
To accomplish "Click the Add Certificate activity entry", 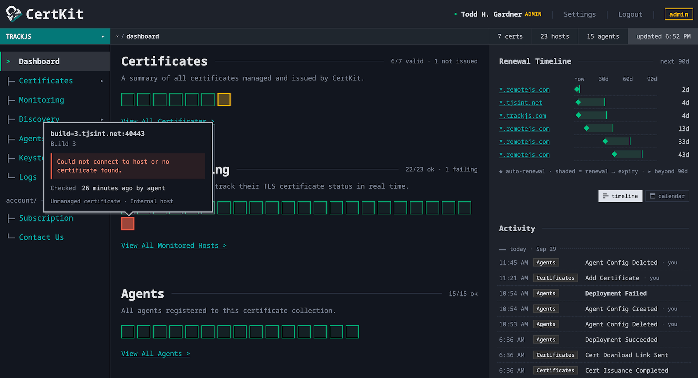I will pos(612,278).
